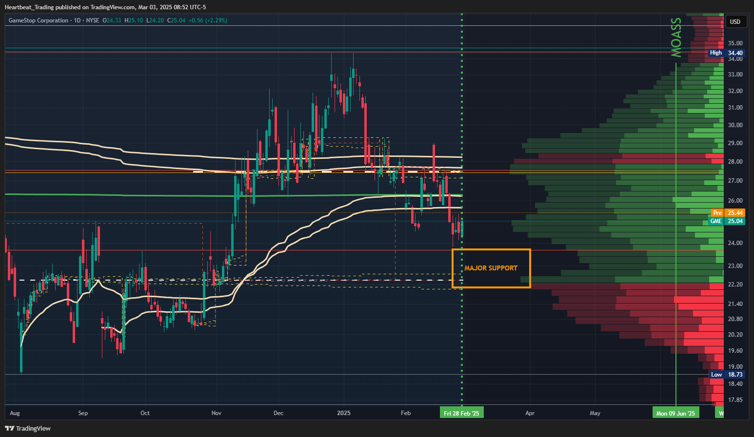
Task: Click the Apr label on time axis
Action: click(530, 413)
